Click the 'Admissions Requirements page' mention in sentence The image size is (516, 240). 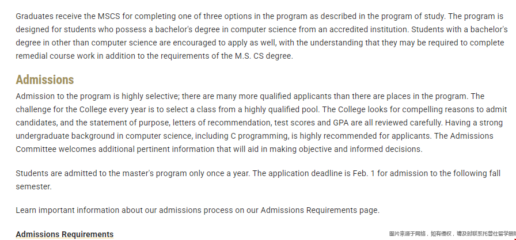319,210
